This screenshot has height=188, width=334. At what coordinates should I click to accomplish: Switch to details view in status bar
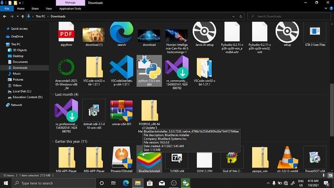(324, 175)
